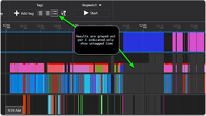206x116 pixels.
Task: Expand the Stopwatch dropdown arrow
Action: [x=100, y=5]
